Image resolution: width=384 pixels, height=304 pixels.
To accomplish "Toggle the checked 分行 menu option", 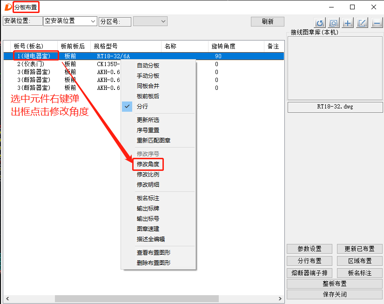I will [x=158, y=107].
